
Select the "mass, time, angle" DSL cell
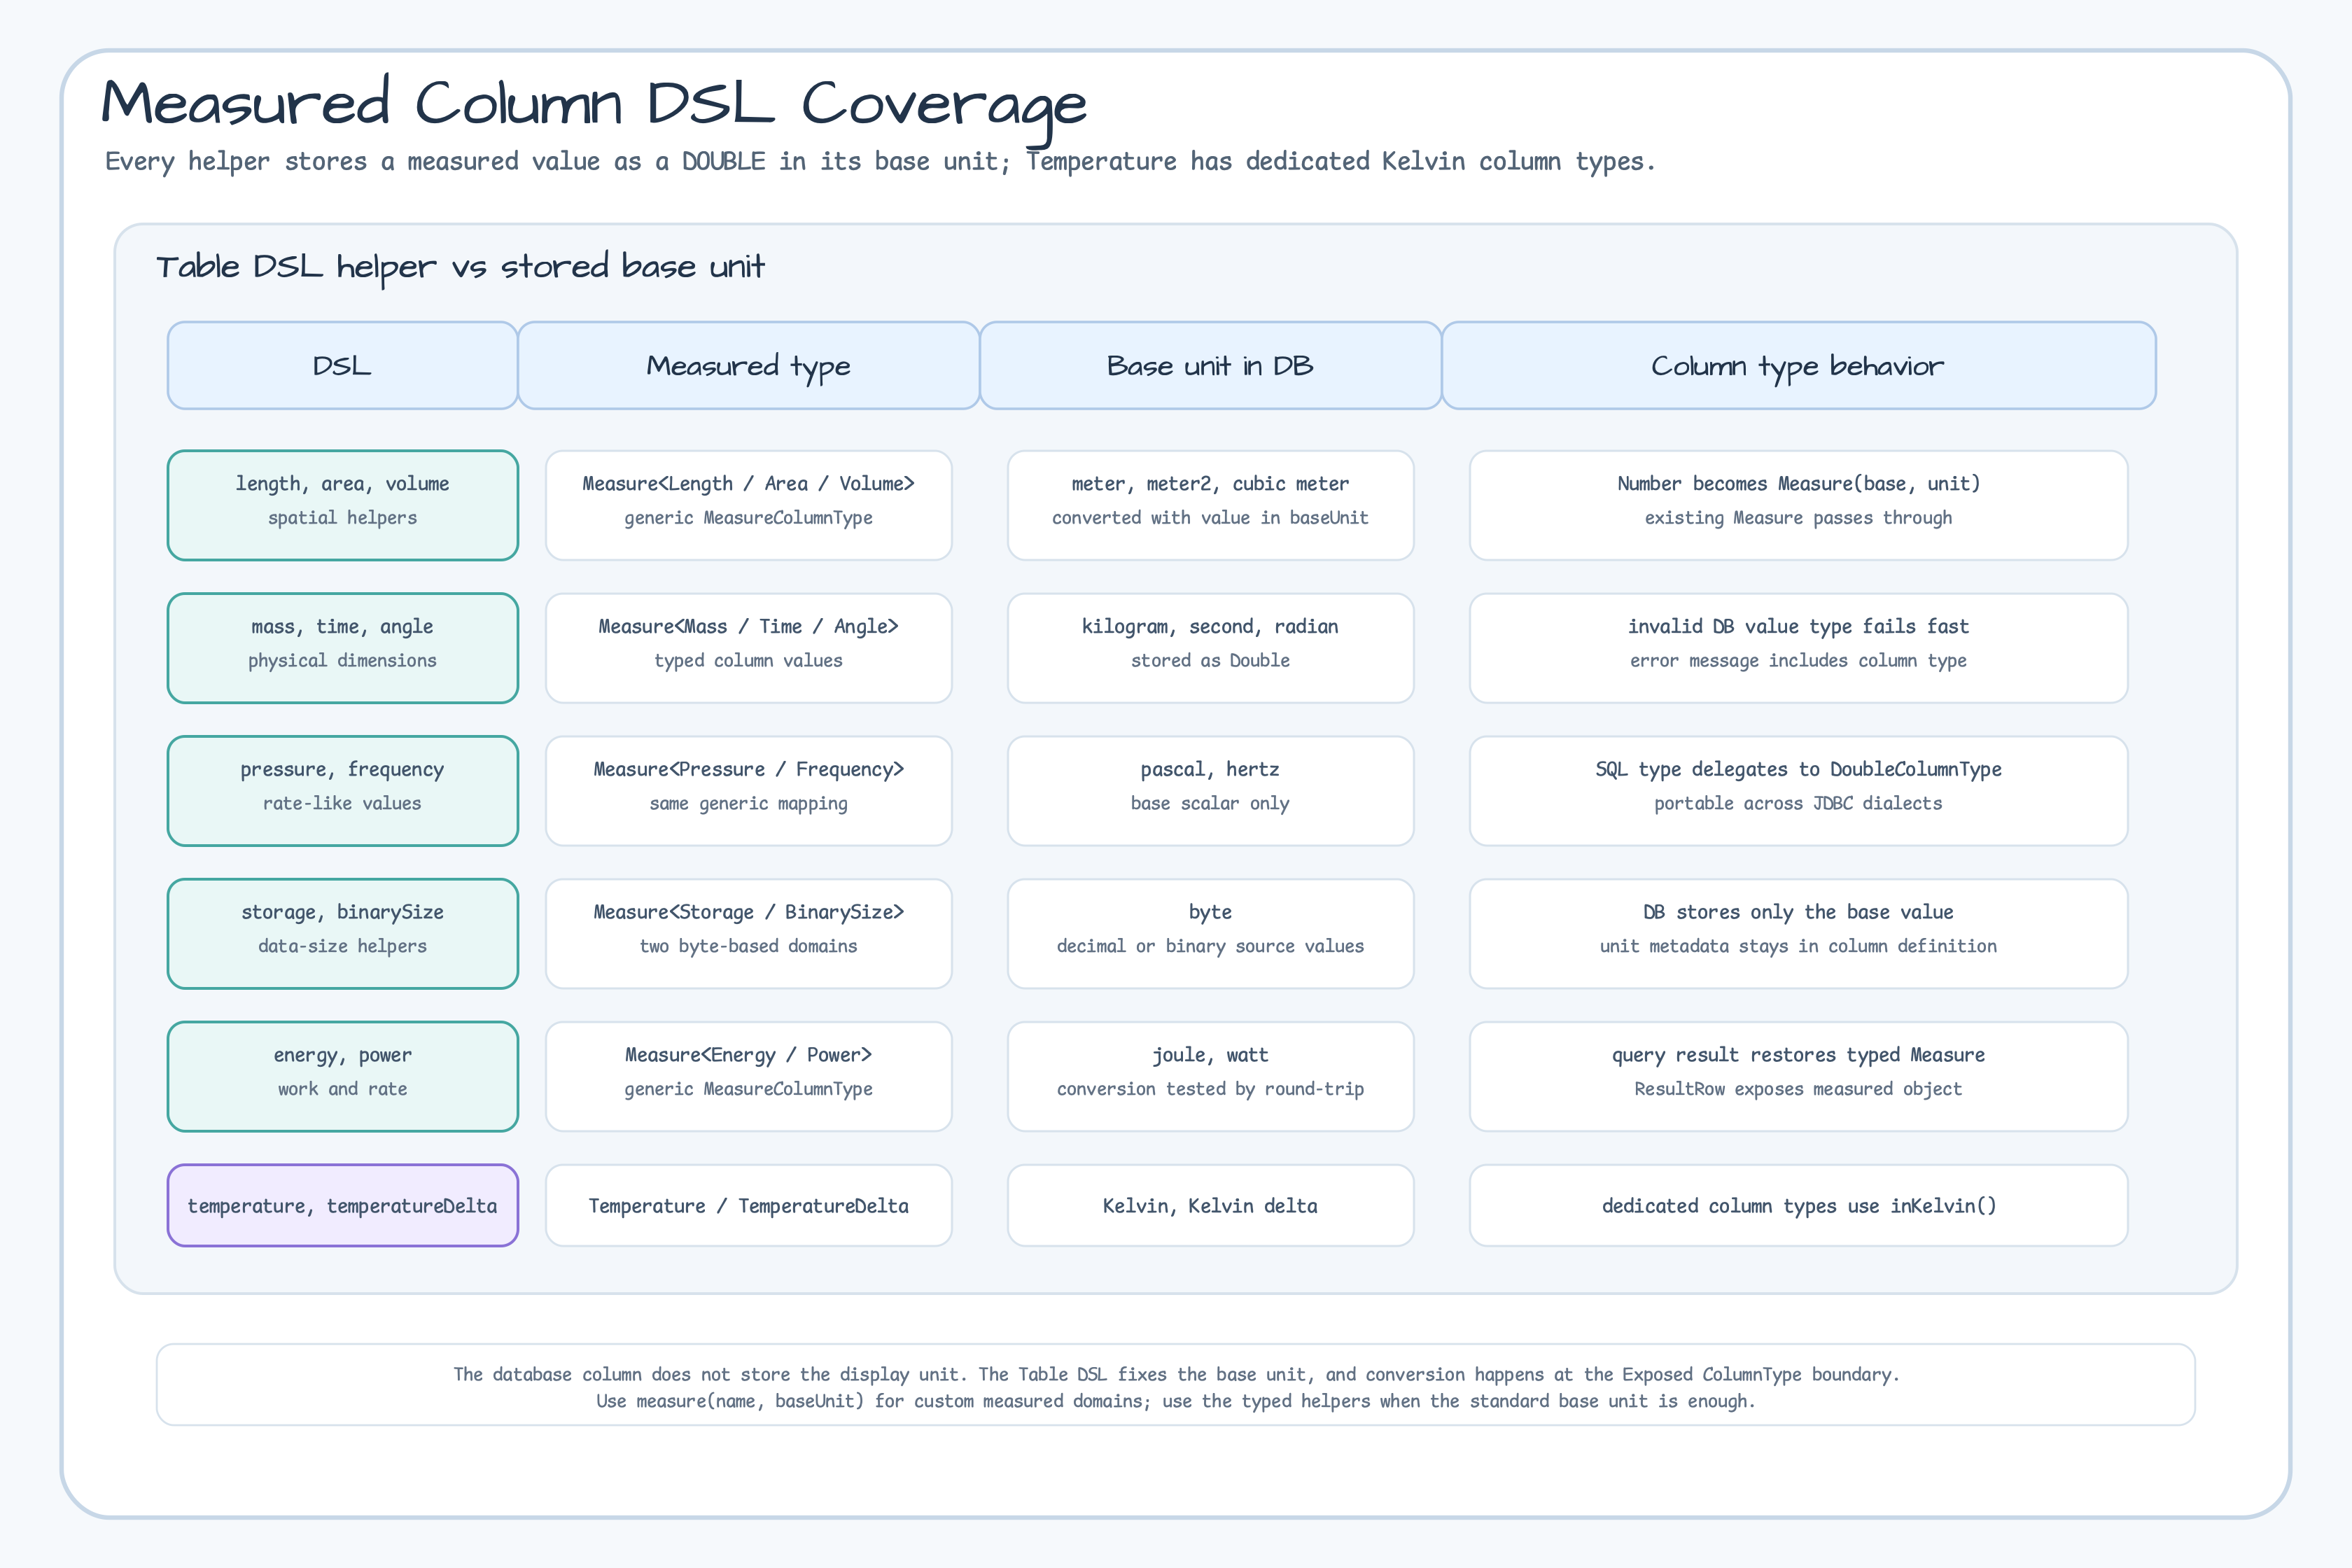coord(342,648)
